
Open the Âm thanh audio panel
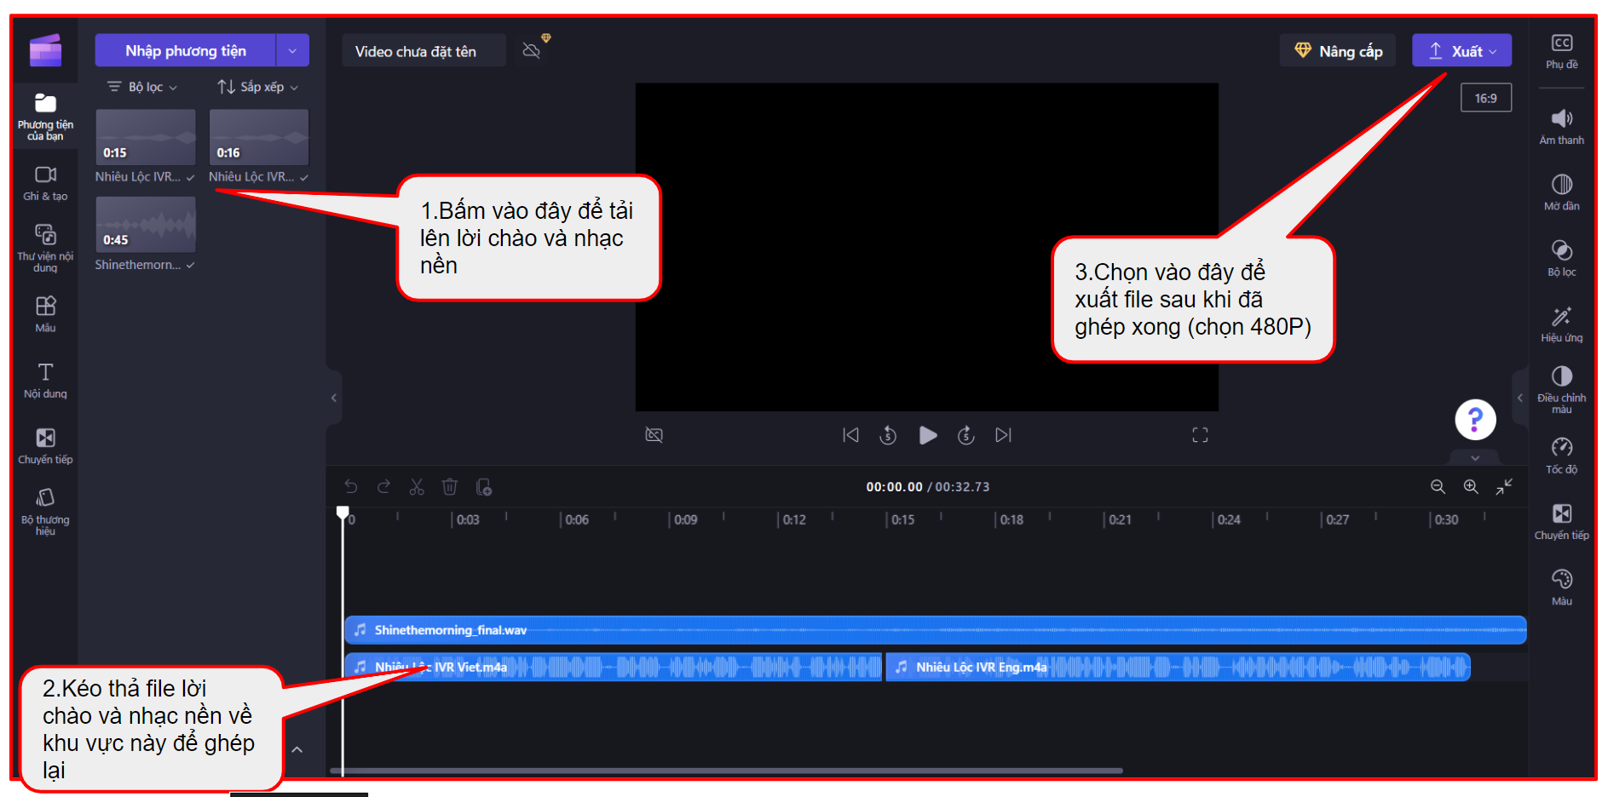[1561, 127]
